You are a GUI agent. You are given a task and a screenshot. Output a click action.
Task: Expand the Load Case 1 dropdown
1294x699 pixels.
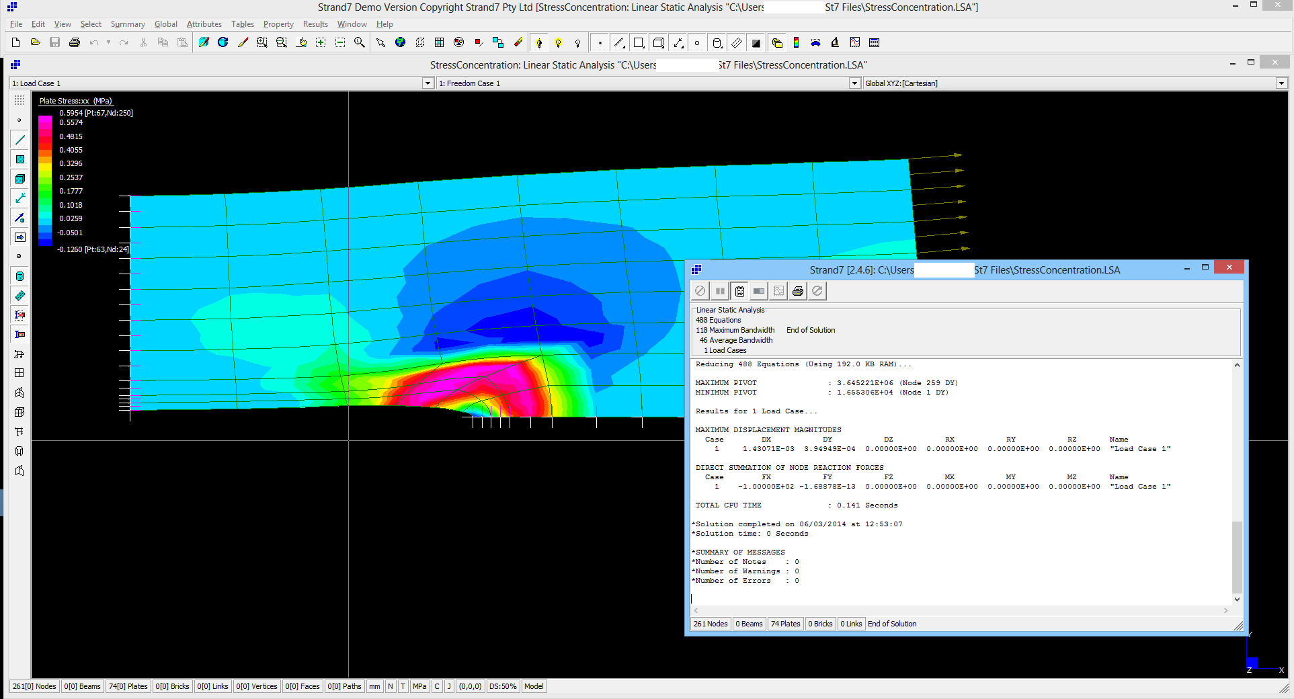428,83
